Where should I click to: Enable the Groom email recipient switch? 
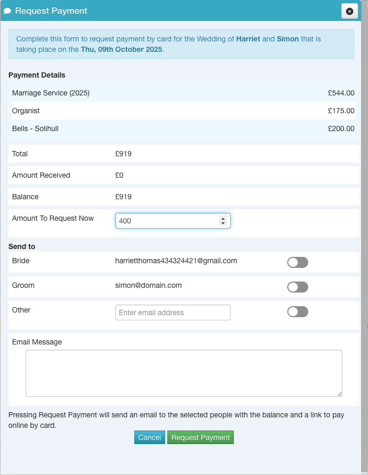[298, 287]
